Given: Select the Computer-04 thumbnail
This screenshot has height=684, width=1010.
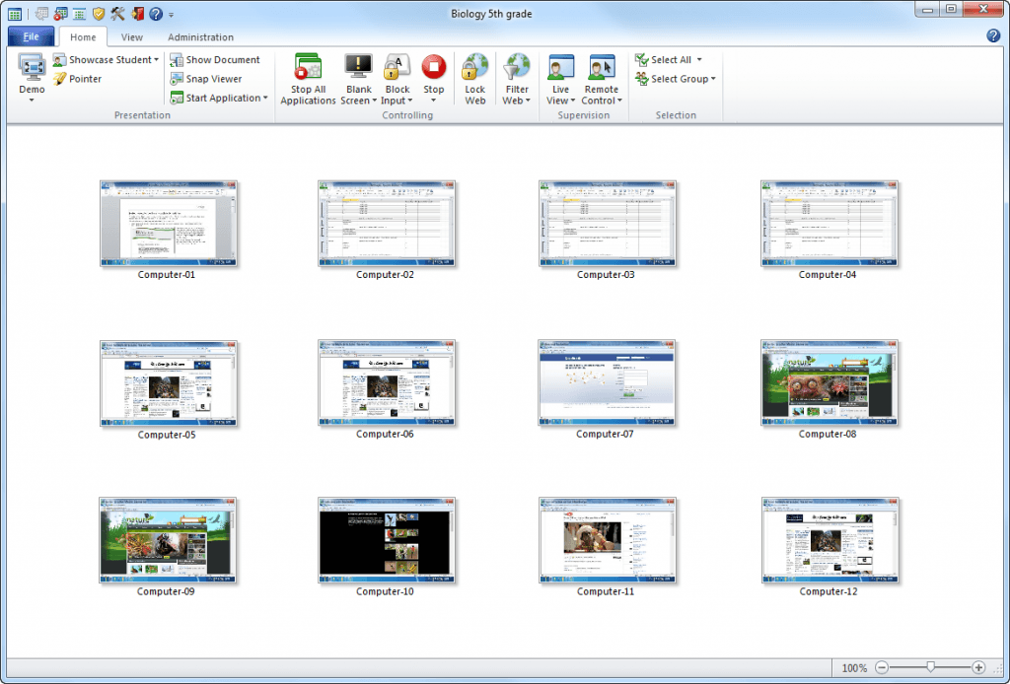Looking at the screenshot, I should pos(829,224).
